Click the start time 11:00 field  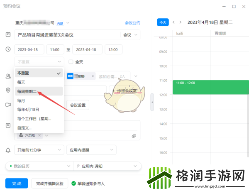coord(55,49)
